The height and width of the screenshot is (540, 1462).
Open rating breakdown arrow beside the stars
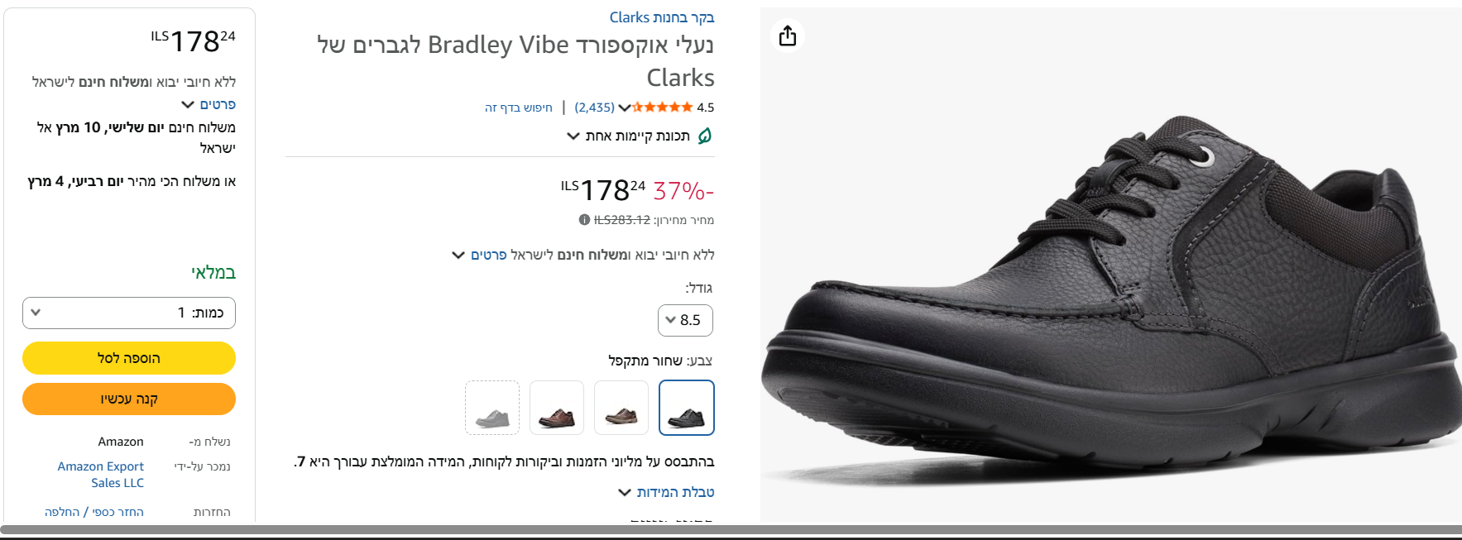click(x=625, y=108)
